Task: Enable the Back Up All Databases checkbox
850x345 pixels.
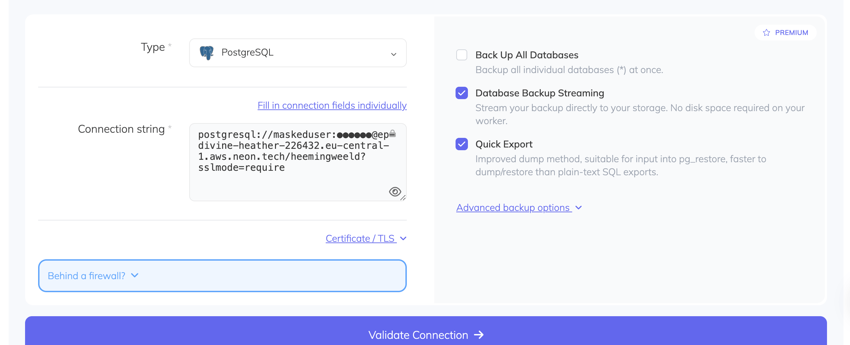Action: [461, 55]
